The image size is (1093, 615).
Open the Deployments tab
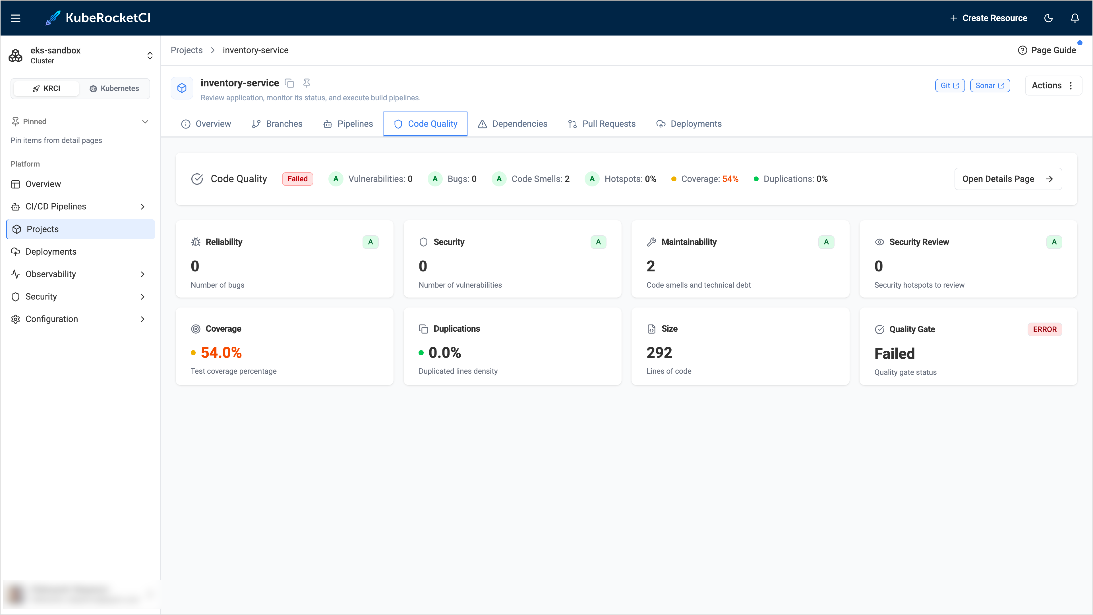[x=689, y=124]
